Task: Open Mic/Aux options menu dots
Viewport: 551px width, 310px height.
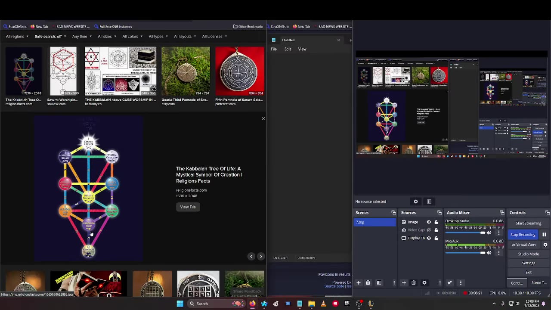Action: click(499, 253)
